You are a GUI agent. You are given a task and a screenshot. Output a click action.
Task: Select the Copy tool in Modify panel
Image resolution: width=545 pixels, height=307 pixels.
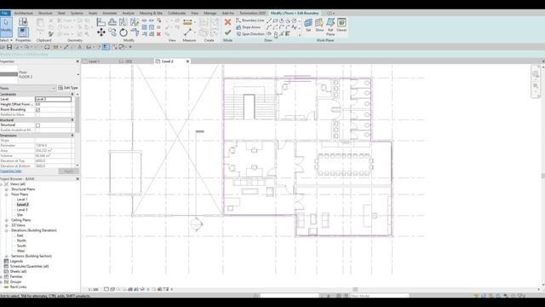point(112,32)
